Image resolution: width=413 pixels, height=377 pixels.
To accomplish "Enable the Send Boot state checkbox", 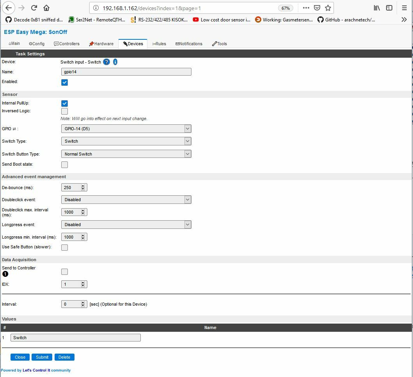I will (x=64, y=165).
